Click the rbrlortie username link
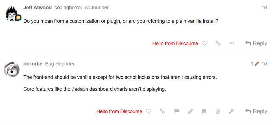This screenshot has width=275, height=125. point(33,64)
